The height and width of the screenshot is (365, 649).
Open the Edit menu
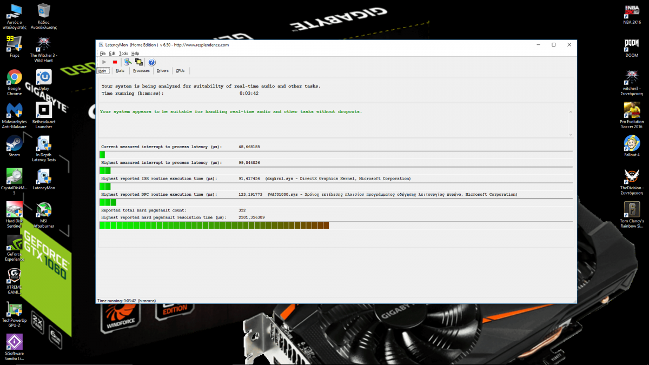(x=112, y=54)
